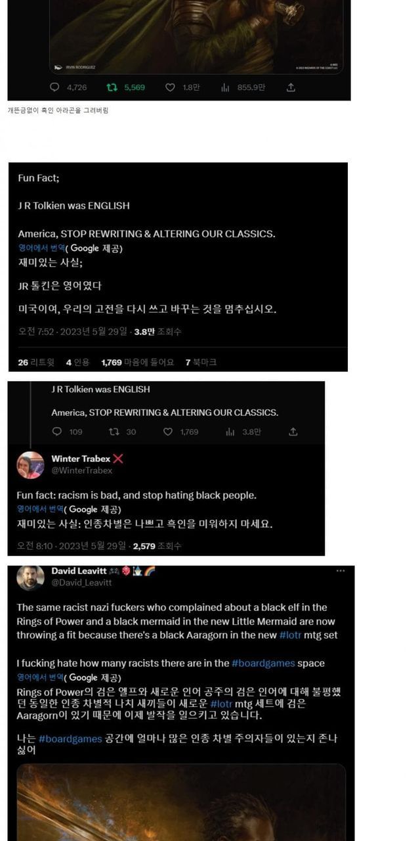Like the top tweet with 1.8만 hearts
Image resolution: width=420 pixels, height=841 pixels.
click(x=170, y=87)
